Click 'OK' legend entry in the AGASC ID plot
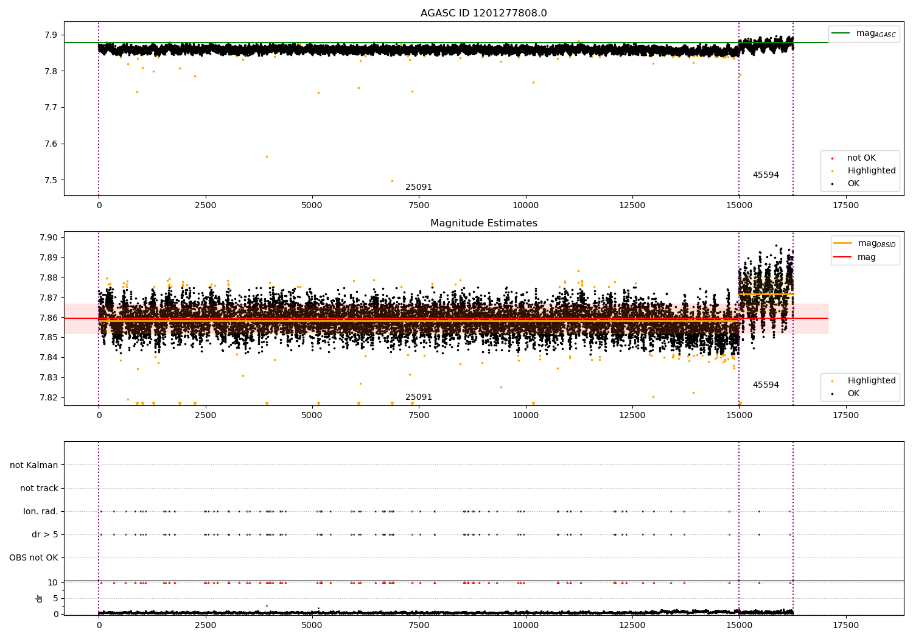This screenshot has height=639, width=913. [x=853, y=184]
